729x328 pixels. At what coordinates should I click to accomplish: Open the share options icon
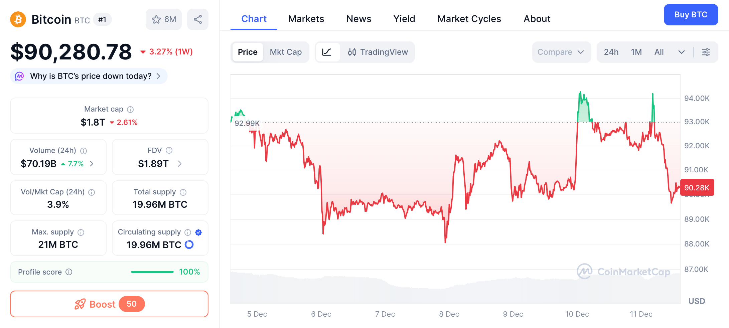[x=197, y=19]
